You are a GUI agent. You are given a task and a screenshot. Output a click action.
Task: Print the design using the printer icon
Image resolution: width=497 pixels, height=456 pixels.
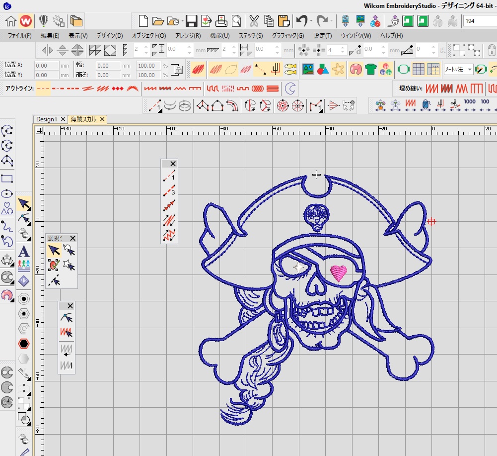221,21
